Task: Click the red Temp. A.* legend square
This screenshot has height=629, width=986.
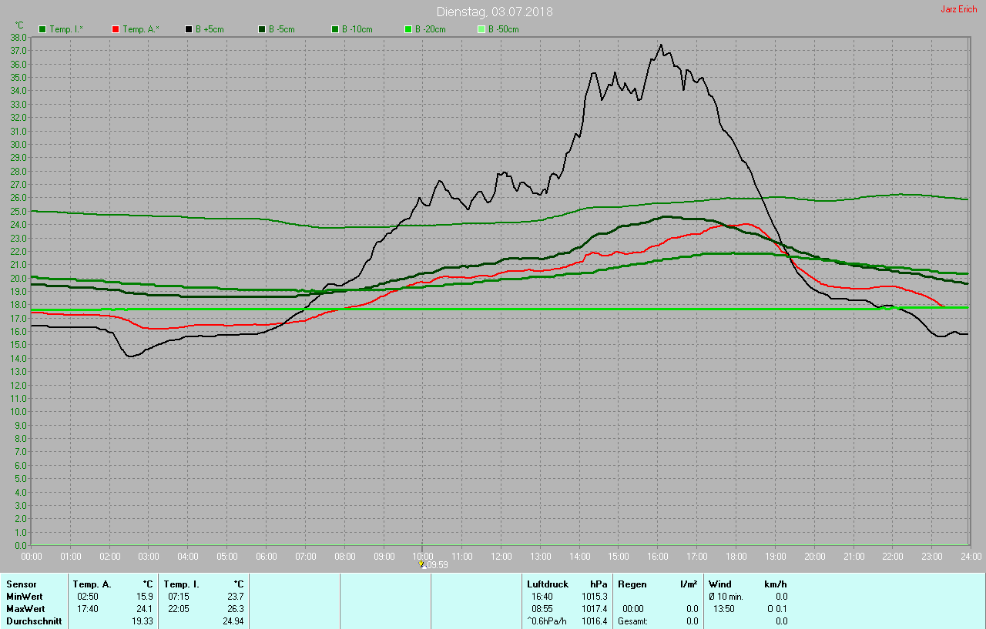Action: point(116,29)
